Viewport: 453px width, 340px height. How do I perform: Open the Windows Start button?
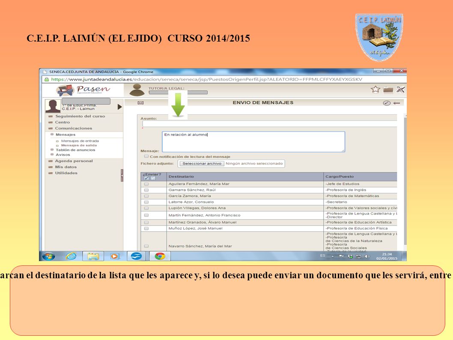click(48, 256)
